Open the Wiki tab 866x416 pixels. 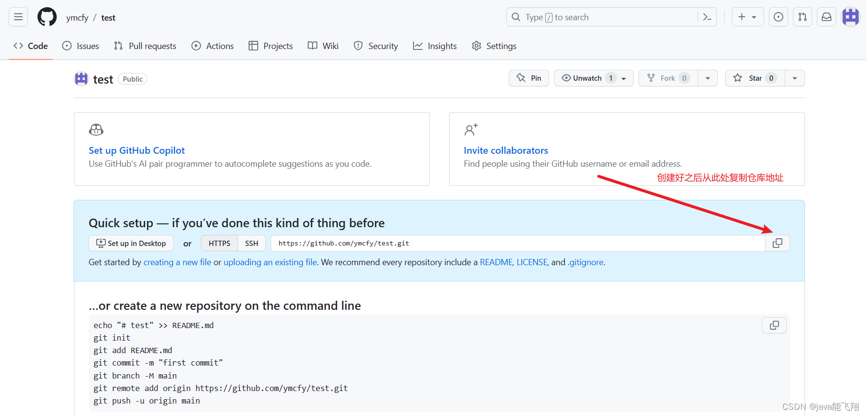tap(323, 46)
